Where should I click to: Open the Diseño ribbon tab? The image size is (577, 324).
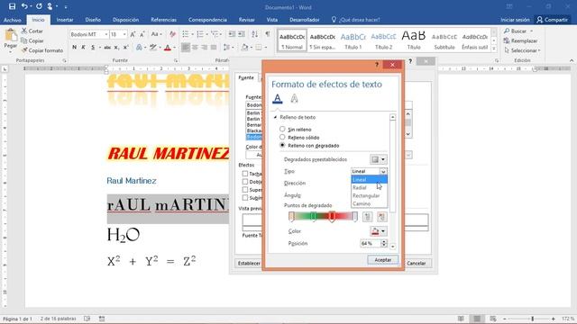[x=93, y=20]
